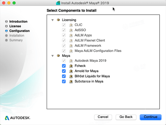166x125 pixels.
Task: Click the Fcheck package icon
Action: tap(71, 66)
